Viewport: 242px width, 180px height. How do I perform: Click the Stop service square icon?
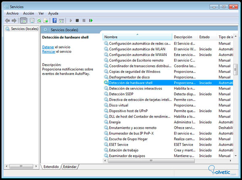point(77,21)
